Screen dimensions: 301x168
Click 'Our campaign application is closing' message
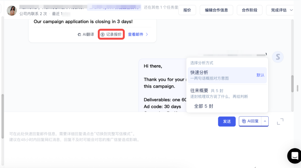coord(83,22)
